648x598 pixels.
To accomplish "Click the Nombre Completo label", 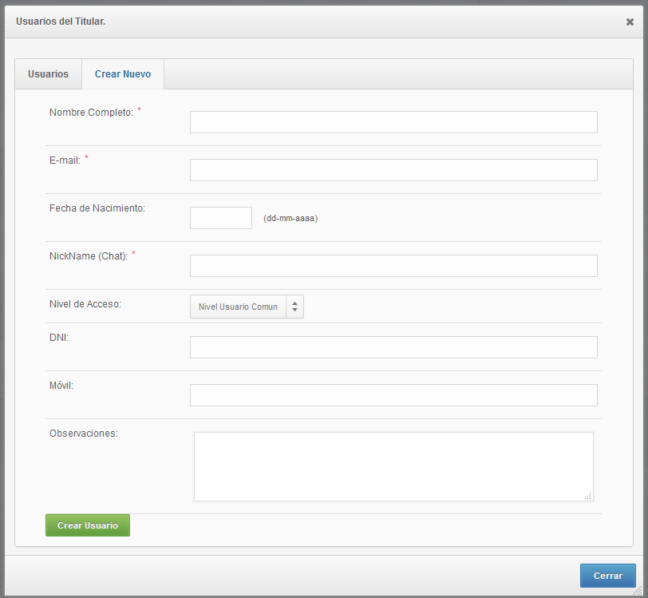I will [91, 113].
